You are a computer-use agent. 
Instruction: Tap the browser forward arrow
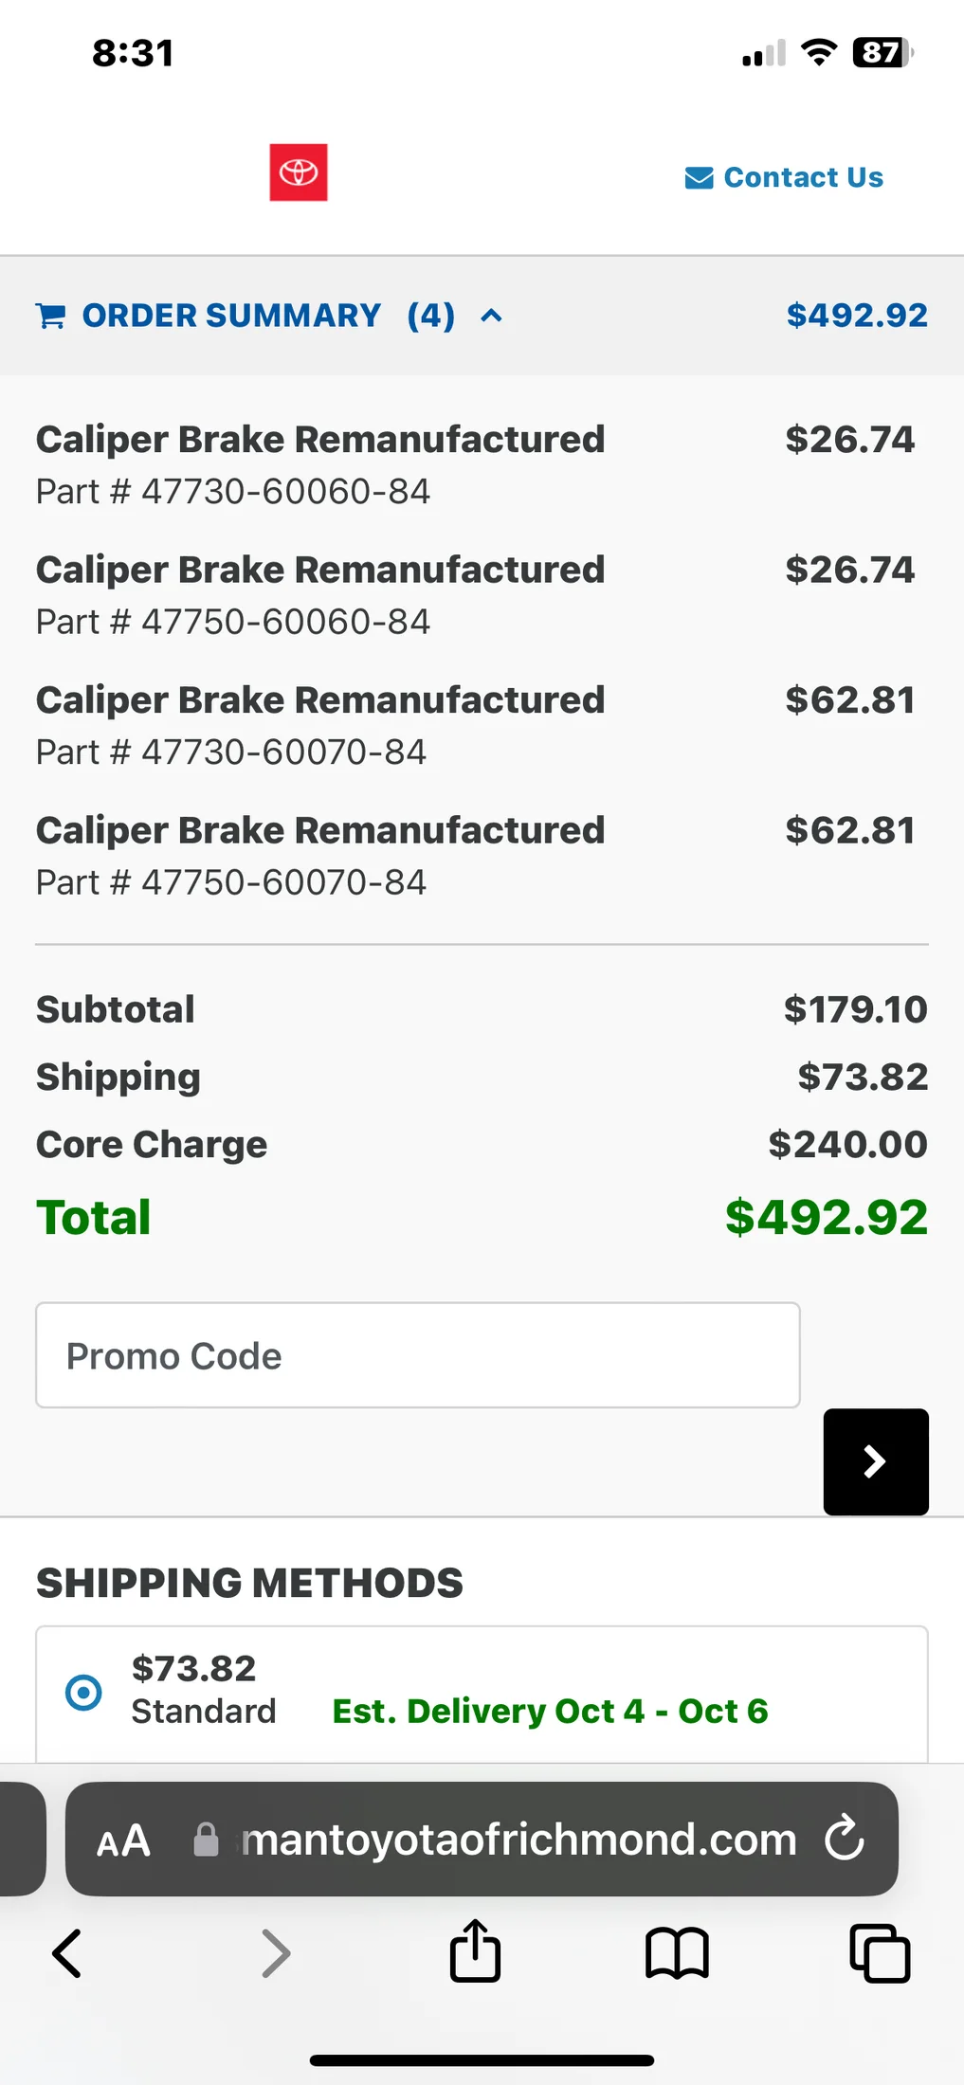(275, 1953)
